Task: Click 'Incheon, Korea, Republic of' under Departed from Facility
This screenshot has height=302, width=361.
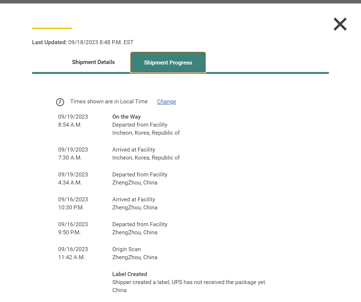Action: (146, 133)
